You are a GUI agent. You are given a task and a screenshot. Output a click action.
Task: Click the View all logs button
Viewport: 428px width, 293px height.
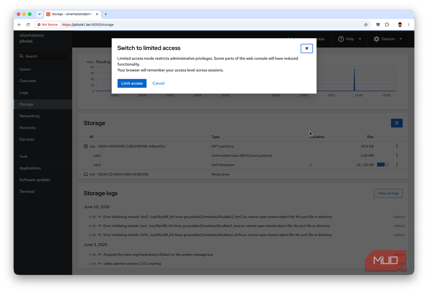[x=388, y=193]
